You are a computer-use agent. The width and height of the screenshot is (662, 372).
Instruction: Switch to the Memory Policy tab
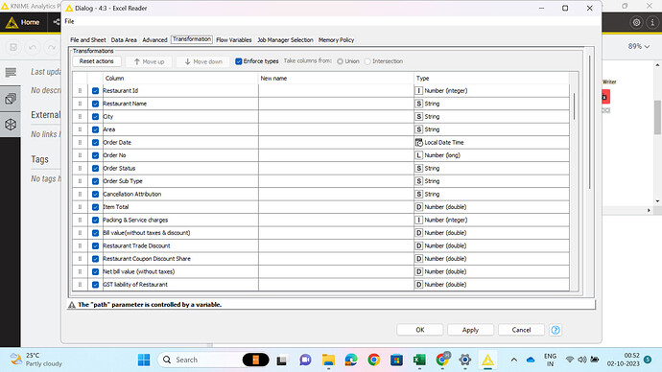(x=336, y=40)
